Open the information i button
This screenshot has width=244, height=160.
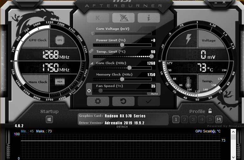[148, 18]
